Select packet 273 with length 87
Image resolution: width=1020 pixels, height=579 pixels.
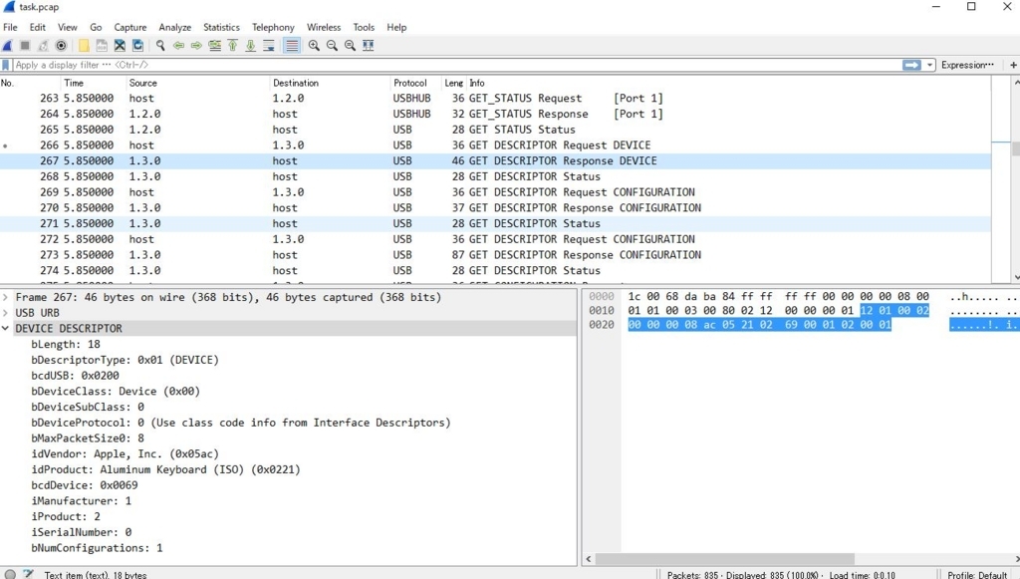[495, 255]
